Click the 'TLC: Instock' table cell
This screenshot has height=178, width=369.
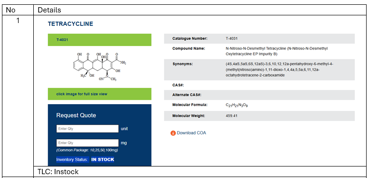(200, 172)
